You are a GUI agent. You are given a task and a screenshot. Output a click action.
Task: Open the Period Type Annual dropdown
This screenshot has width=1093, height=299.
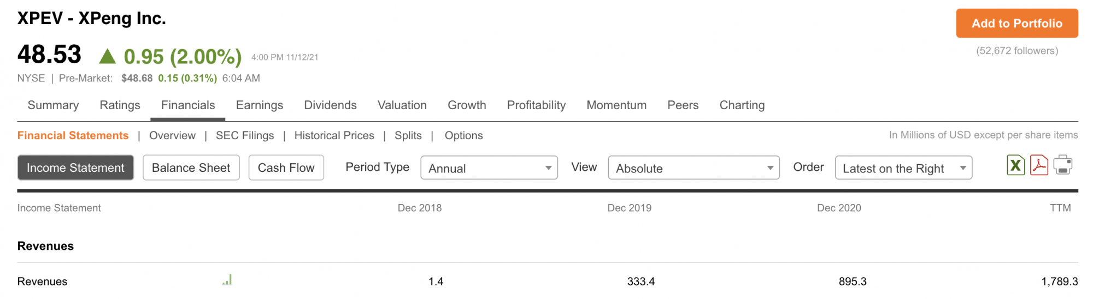[x=489, y=168]
